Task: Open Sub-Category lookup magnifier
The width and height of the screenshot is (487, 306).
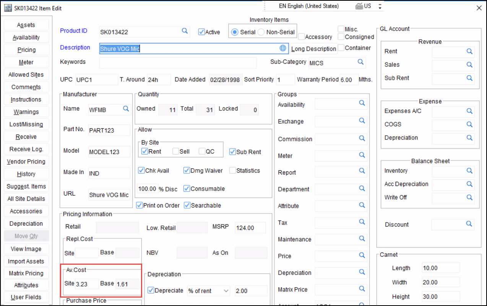Action: pyautogui.click(x=360, y=62)
